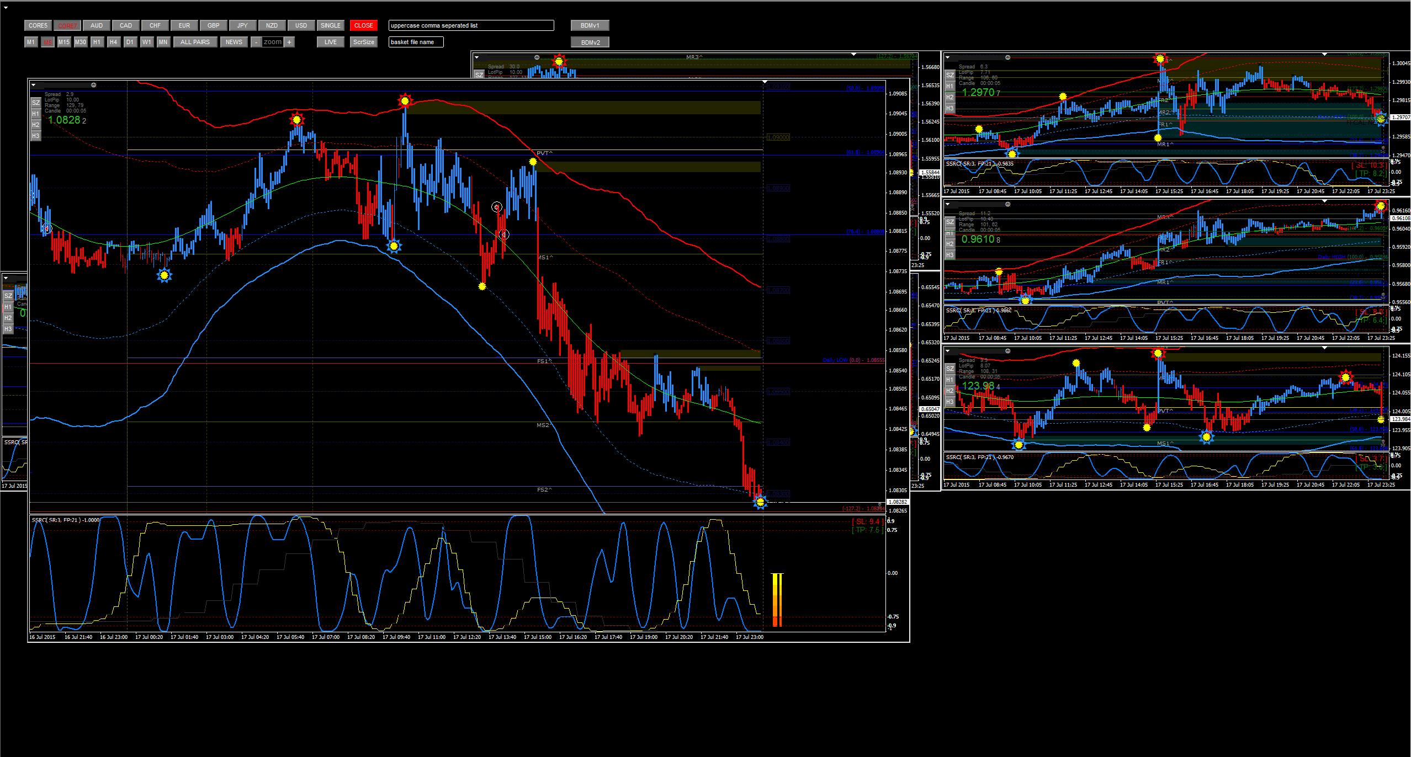The height and width of the screenshot is (757, 1411).
Task: Show GBP currency pairs
Action: (214, 25)
